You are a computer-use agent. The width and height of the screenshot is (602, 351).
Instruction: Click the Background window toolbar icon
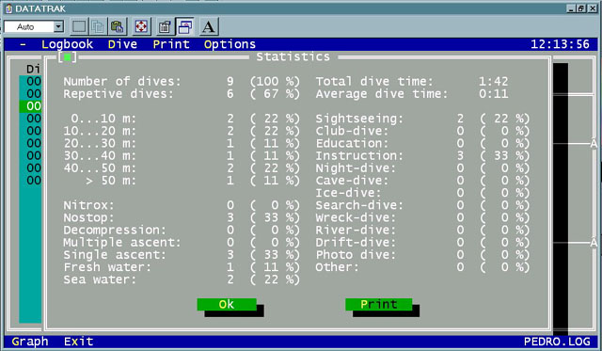pyautogui.click(x=184, y=26)
